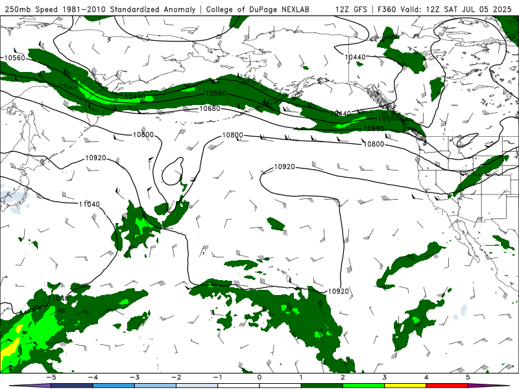Click the yellow anomaly patch in the southwest corner
This screenshot has width=519, height=389.
10,349
